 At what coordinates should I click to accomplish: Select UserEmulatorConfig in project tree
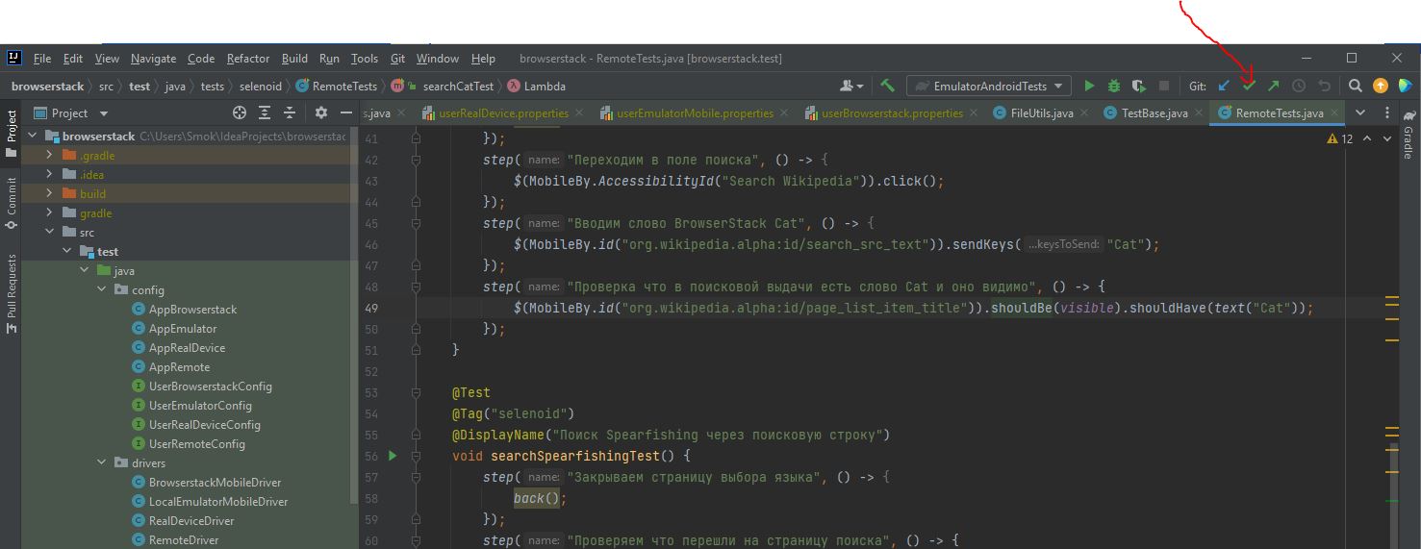tap(200, 406)
